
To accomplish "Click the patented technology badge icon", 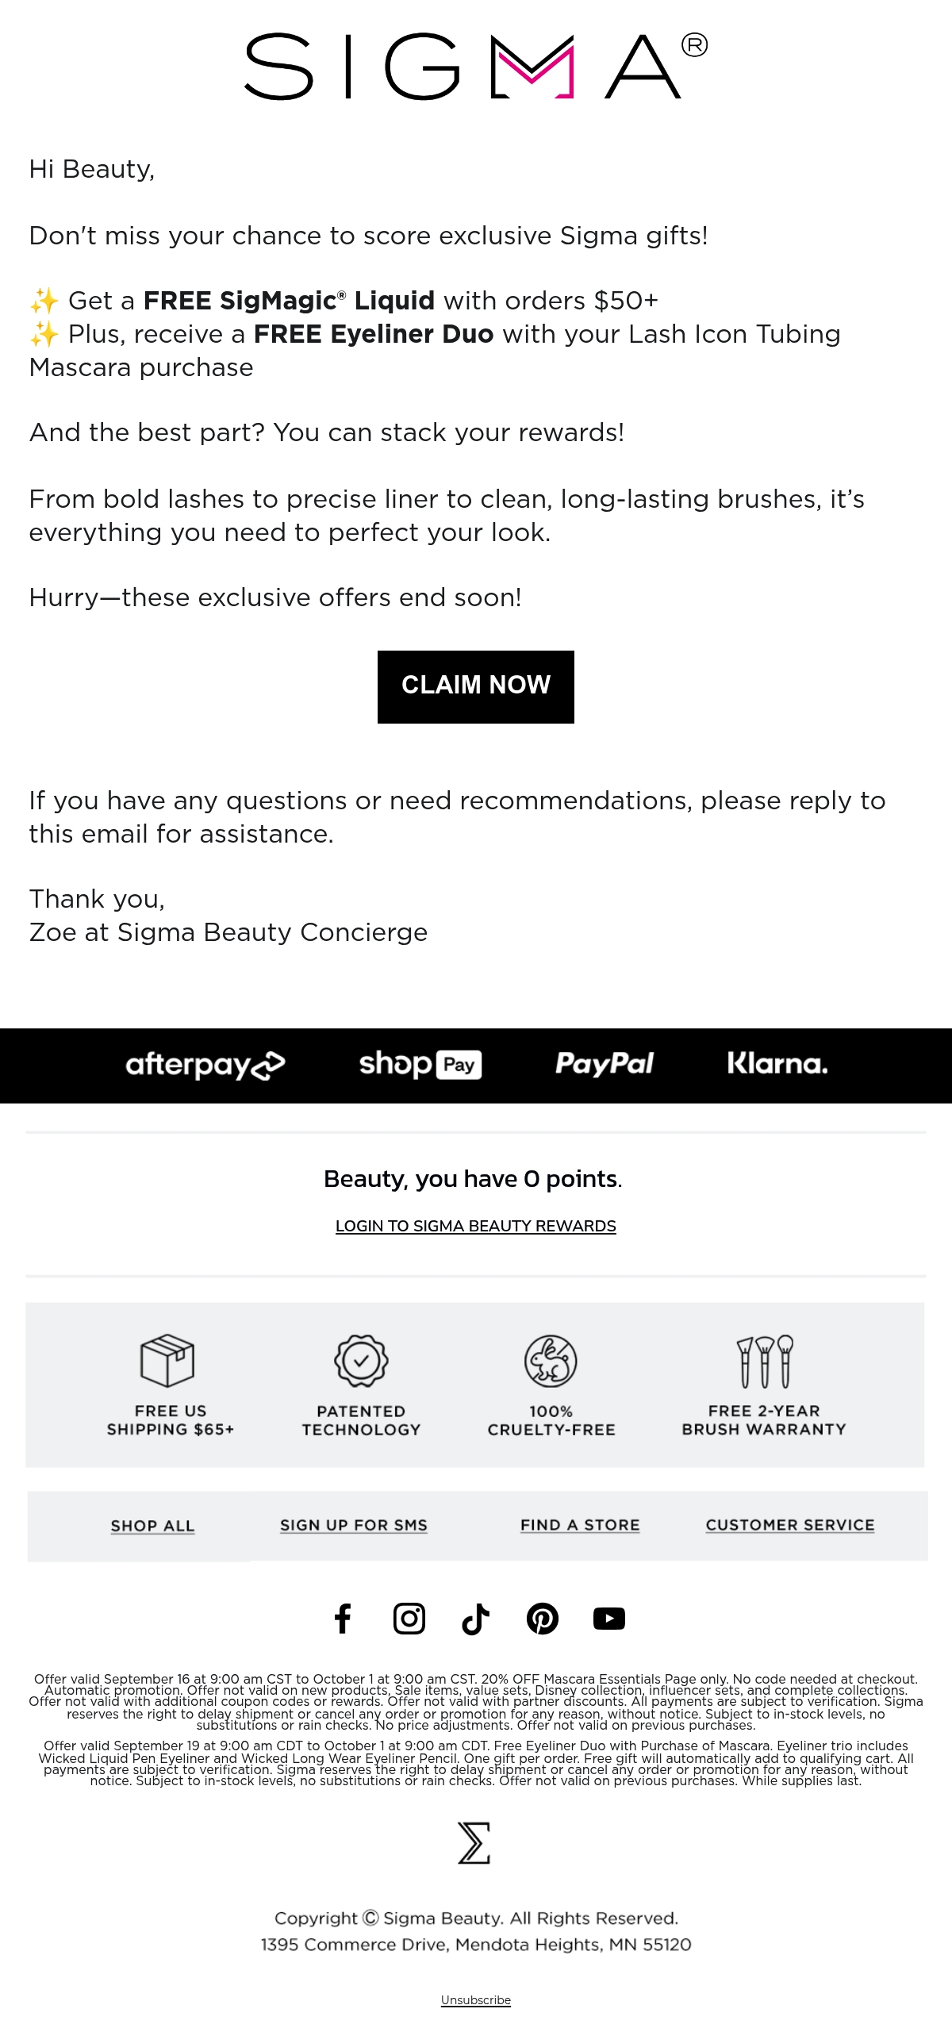I will [361, 1360].
